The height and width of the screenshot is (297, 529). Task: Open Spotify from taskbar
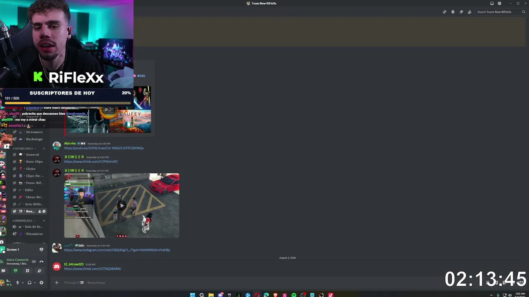click(x=294, y=295)
